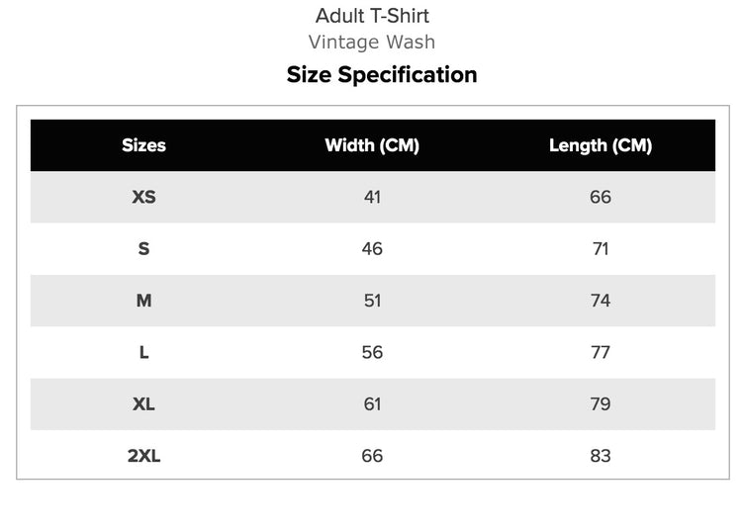Select the Adult T-Shirt title text
The width and height of the screenshot is (742, 531).
tap(372, 16)
